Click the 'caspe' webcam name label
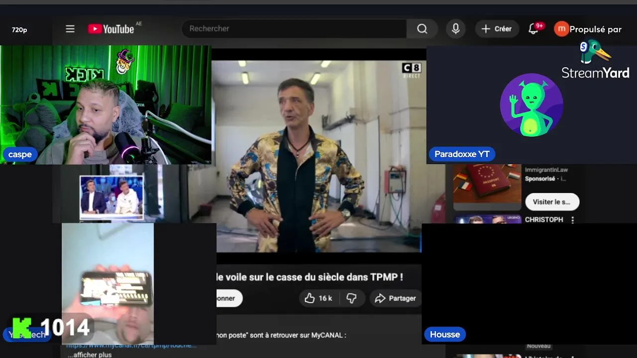This screenshot has width=637, height=358. tap(20, 155)
